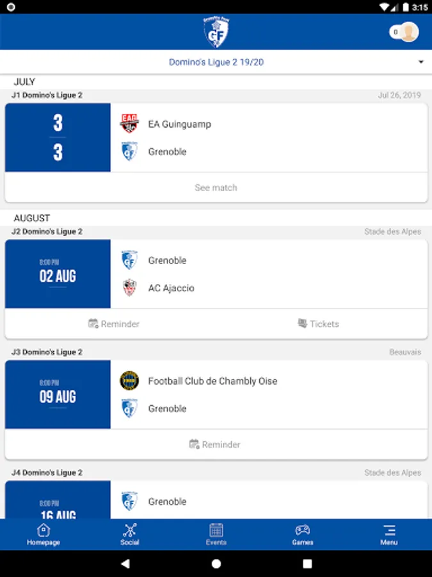
Task: Open the 02 AUG match date panel
Action: (58, 274)
